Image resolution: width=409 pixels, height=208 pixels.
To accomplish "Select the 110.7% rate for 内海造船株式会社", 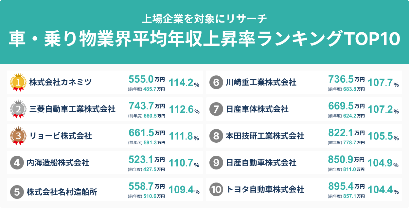I will [184, 164].
